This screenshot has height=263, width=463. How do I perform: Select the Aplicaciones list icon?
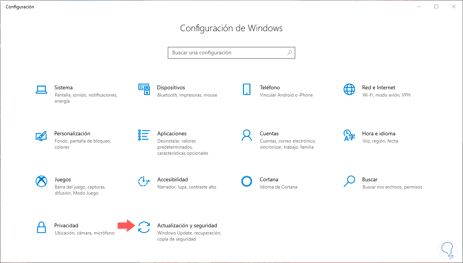coord(144,135)
